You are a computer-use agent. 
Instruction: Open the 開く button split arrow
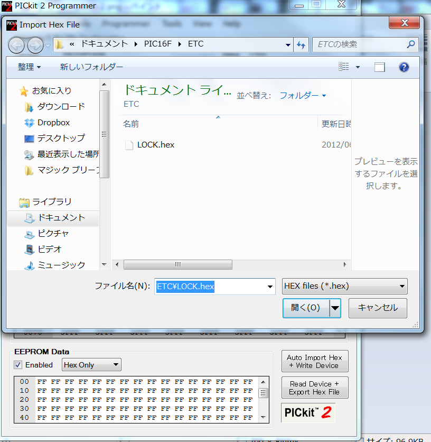tap(335, 308)
